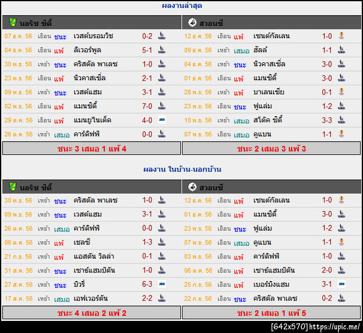Click the date 21 ก.ย. 56
363x333 pixels.
pyautogui.click(x=18, y=256)
